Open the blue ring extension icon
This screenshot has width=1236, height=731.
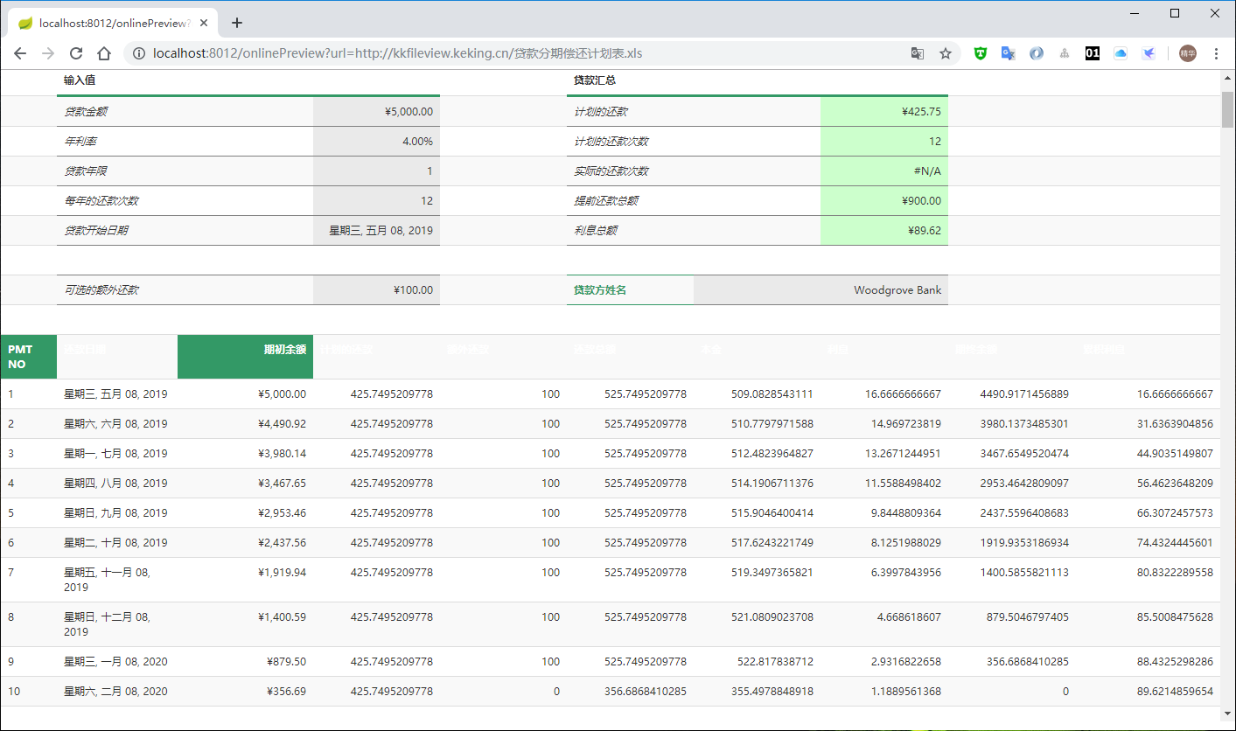tap(1036, 53)
